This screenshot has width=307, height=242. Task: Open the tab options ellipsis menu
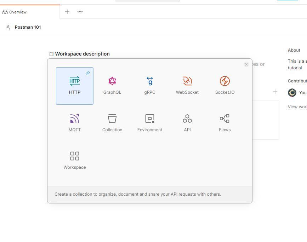[80, 12]
